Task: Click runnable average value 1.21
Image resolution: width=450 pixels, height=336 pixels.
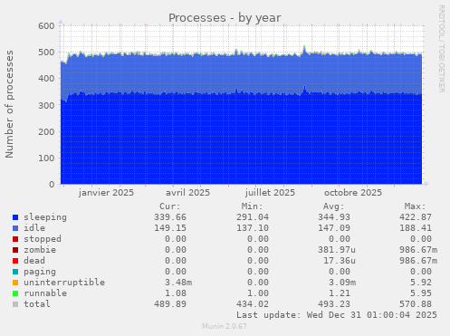Action: click(x=340, y=293)
